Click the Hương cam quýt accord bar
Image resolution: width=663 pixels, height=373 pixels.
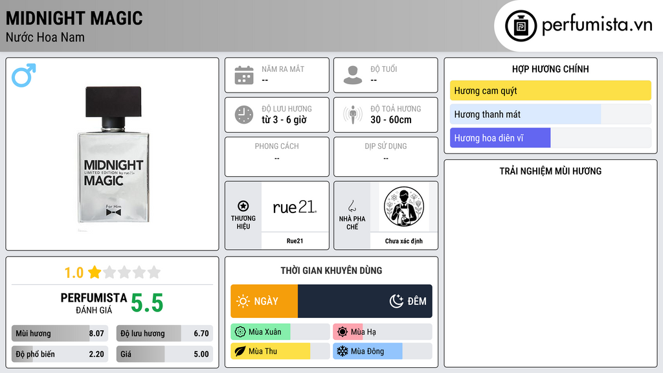(x=550, y=91)
